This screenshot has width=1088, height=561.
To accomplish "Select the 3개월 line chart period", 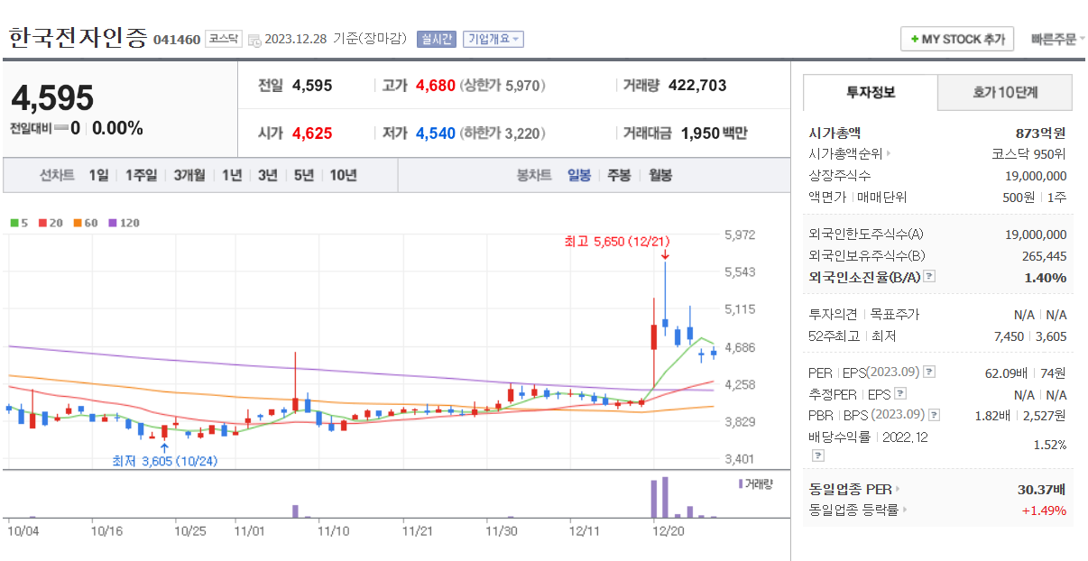I will click(x=189, y=175).
